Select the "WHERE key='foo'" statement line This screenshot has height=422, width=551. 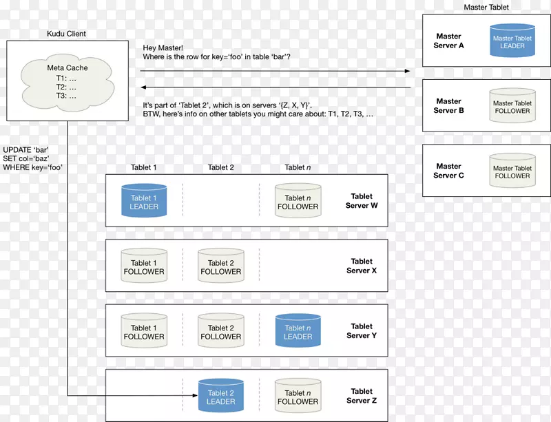pos(32,167)
